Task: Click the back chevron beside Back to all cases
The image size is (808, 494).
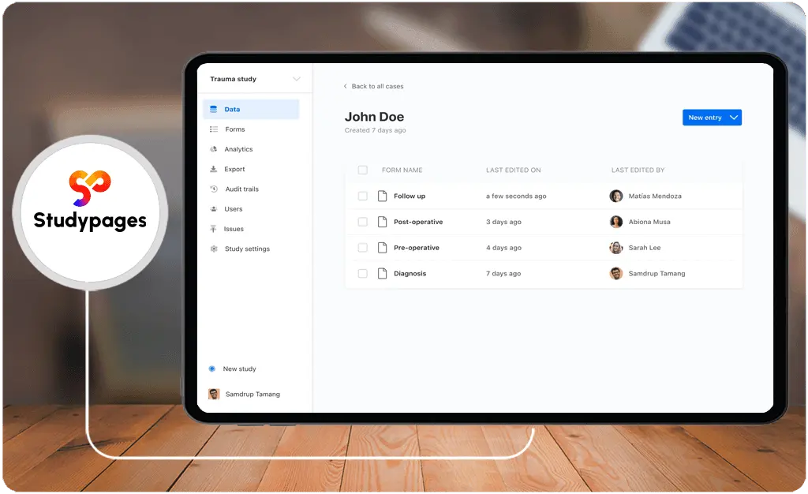Action: click(x=346, y=87)
